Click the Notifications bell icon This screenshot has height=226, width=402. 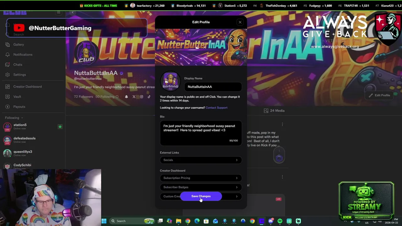7,55
